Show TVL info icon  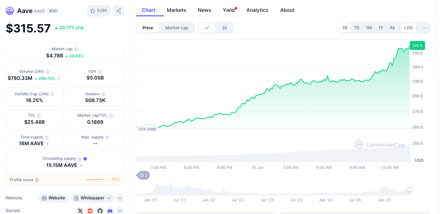coord(39,116)
